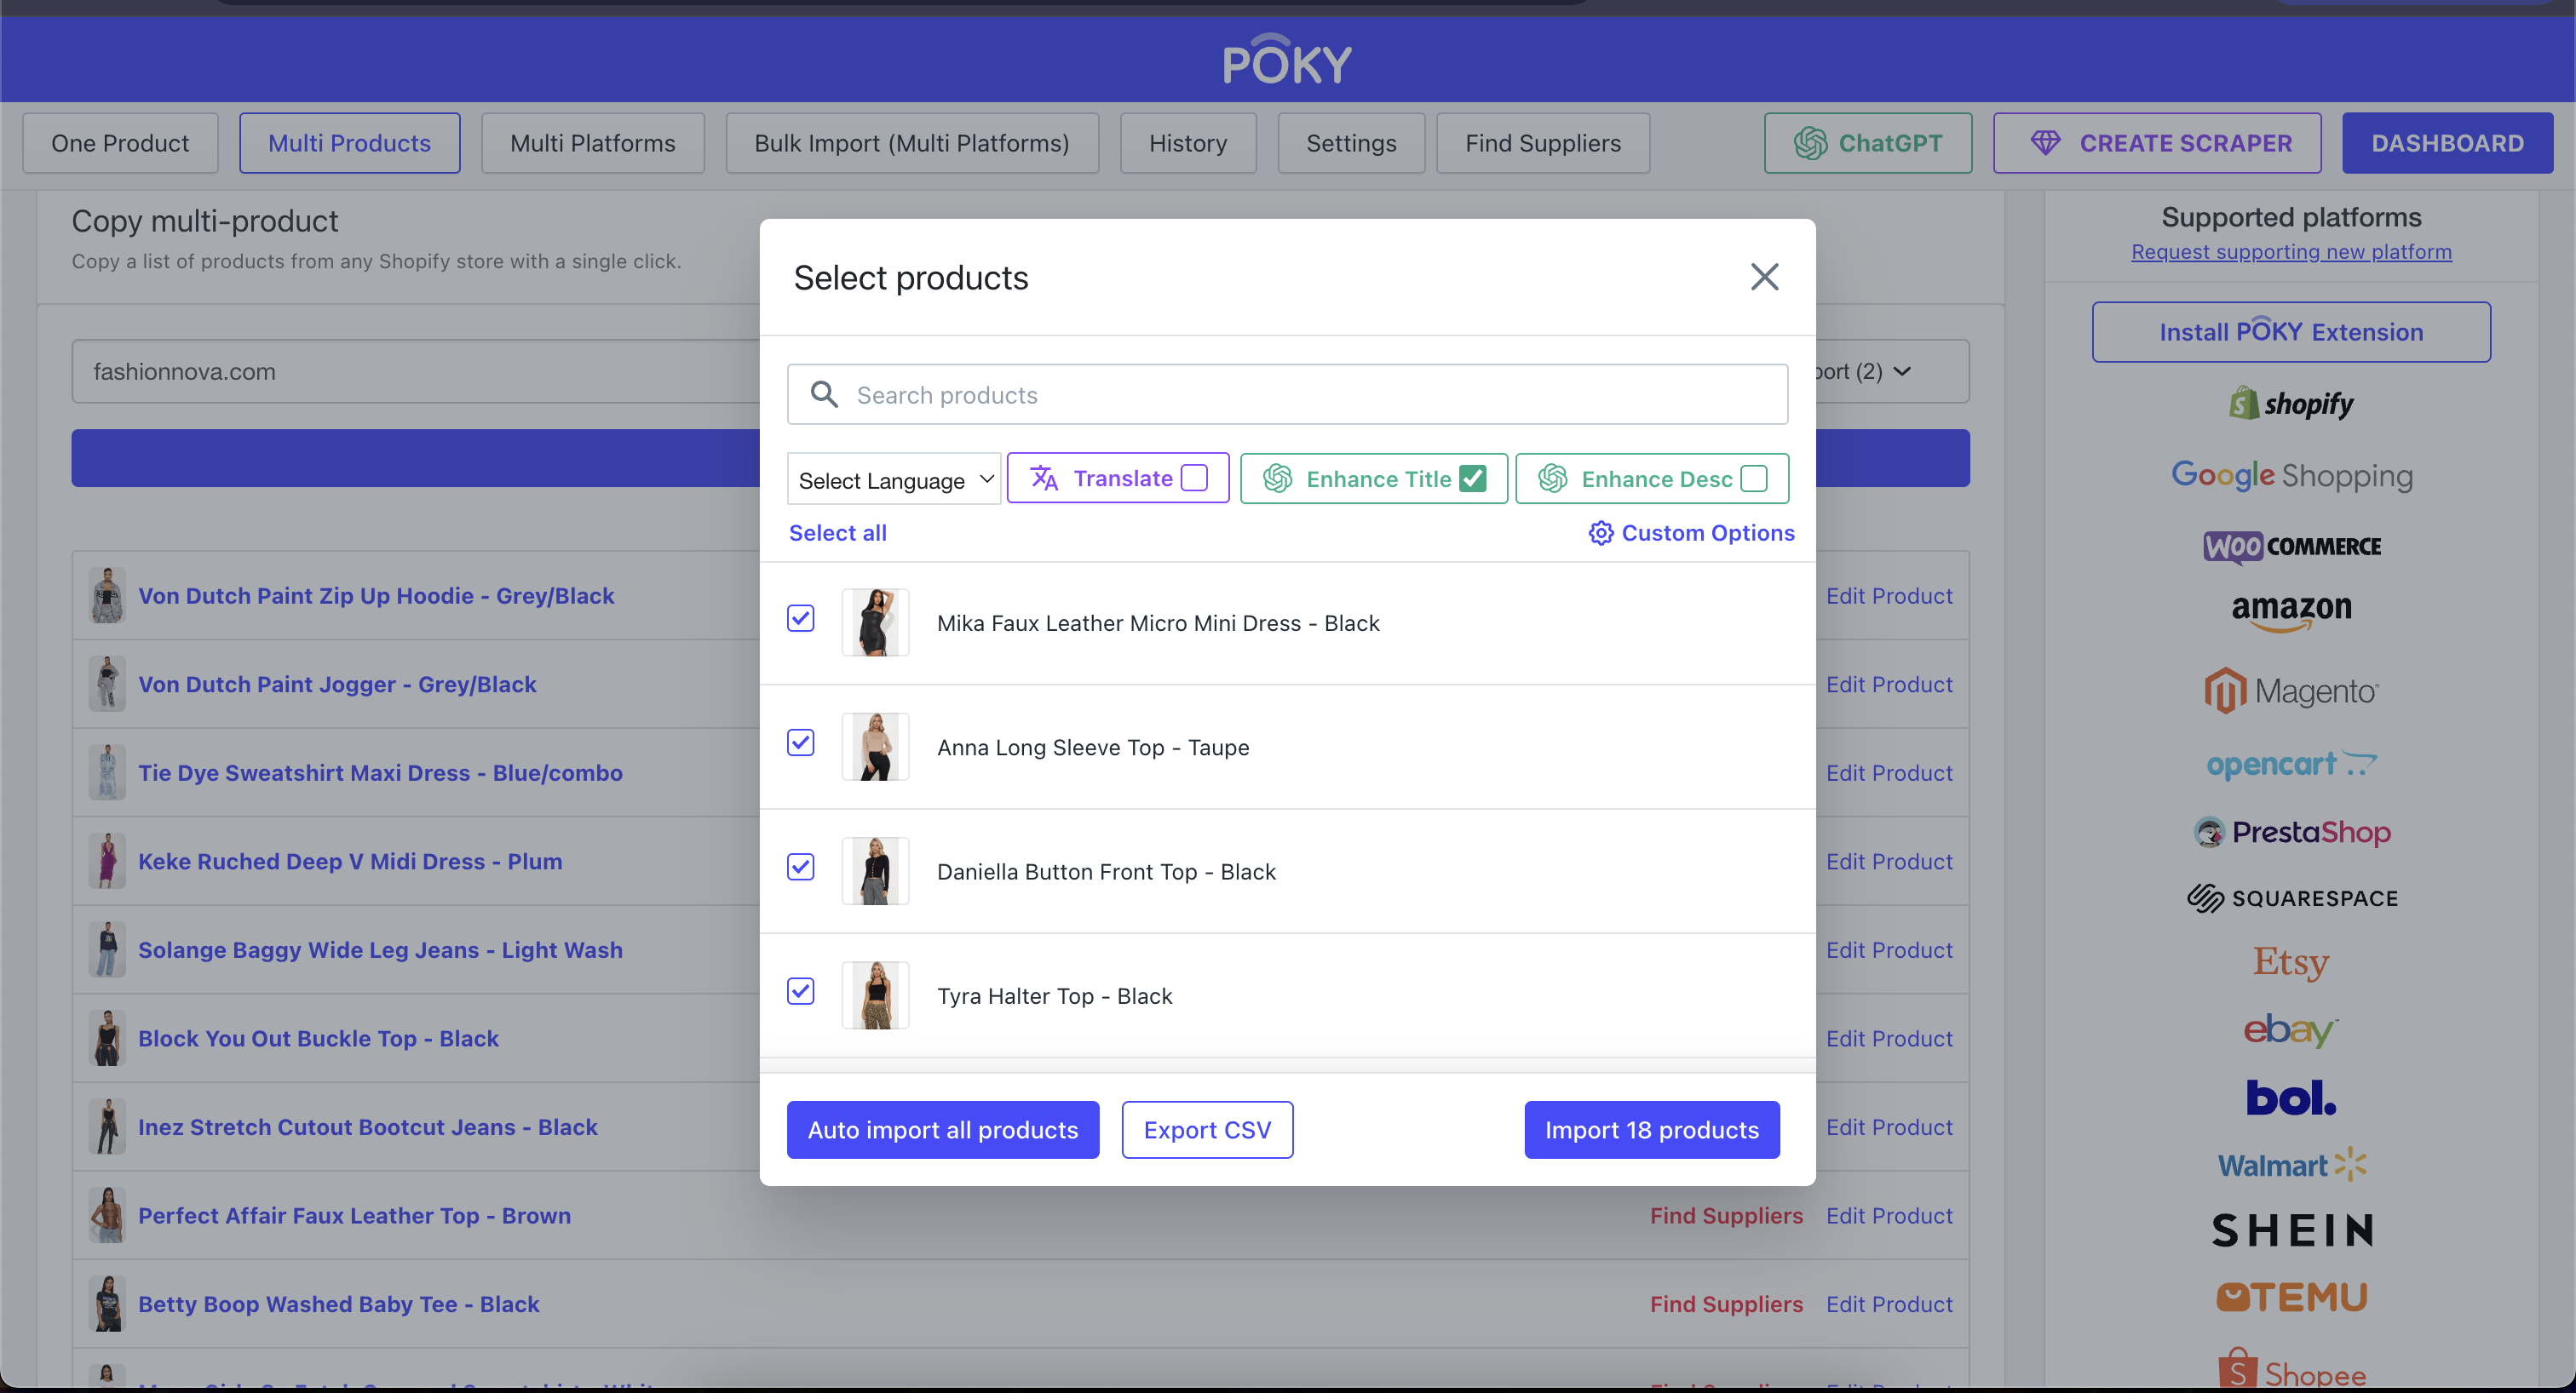Focus the Search products field
The height and width of the screenshot is (1393, 2576).
pyautogui.click(x=1287, y=395)
